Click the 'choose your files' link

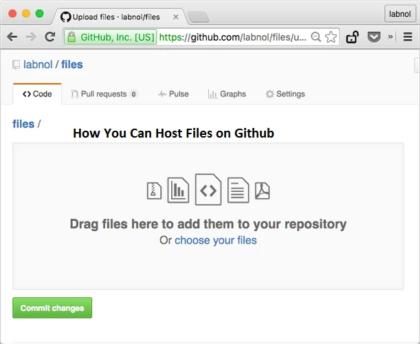(215, 240)
